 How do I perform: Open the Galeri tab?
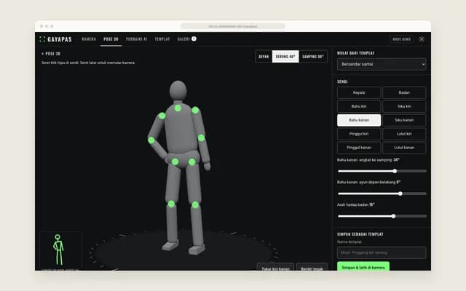pos(183,39)
